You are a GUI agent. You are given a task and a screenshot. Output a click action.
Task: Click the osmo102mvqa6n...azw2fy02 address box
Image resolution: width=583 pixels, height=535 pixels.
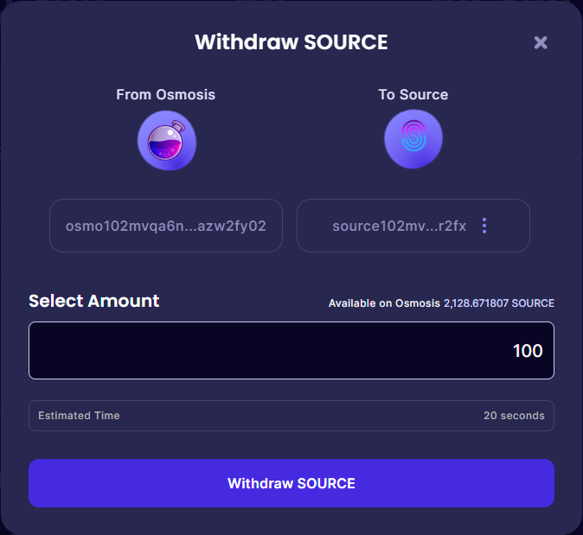166,226
